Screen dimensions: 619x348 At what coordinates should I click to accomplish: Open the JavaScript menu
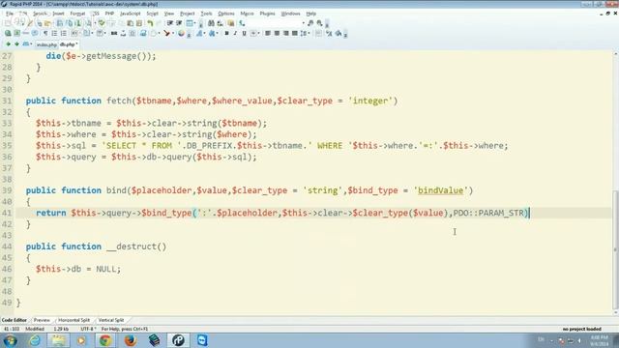(131, 14)
